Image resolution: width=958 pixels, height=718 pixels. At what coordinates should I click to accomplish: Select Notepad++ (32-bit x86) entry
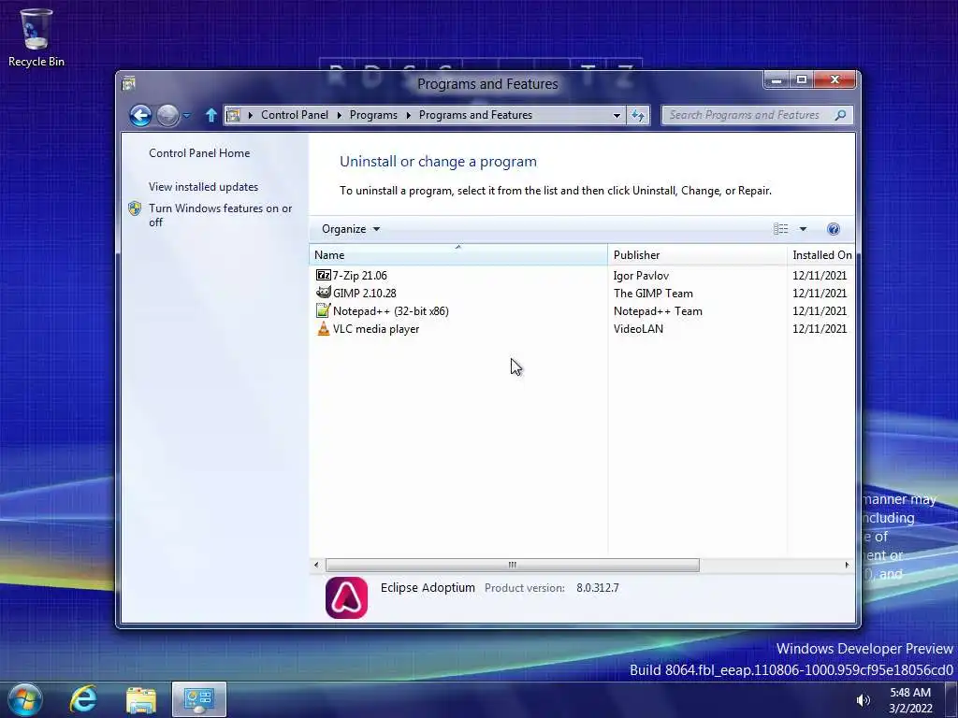(x=391, y=310)
